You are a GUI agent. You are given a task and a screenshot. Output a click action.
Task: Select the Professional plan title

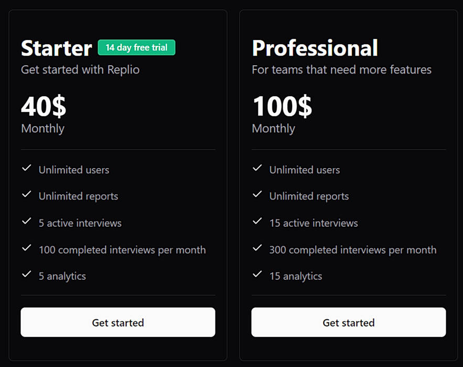(x=315, y=48)
